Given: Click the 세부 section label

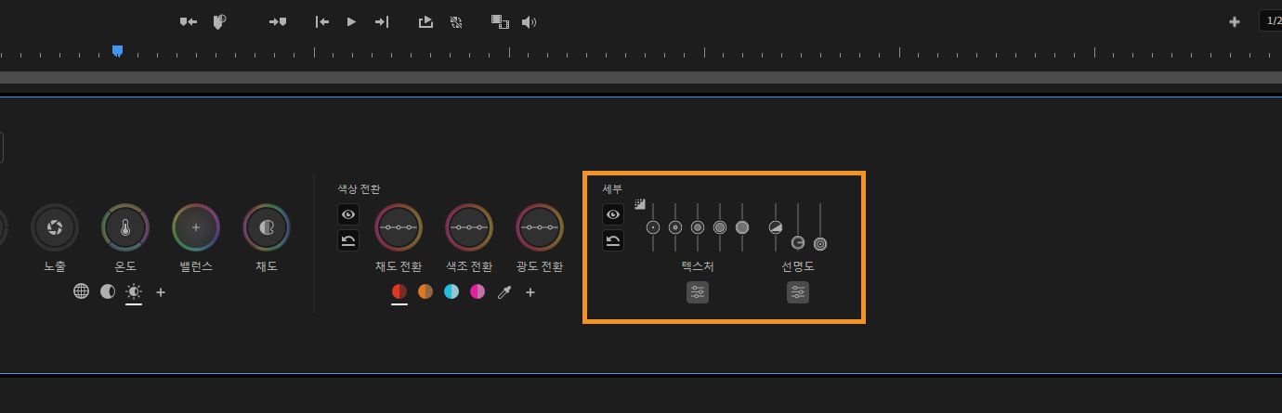Looking at the screenshot, I should click(612, 188).
